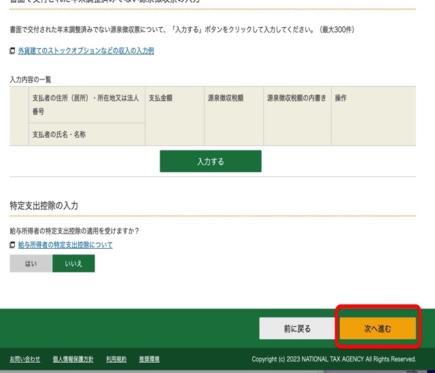Open the お問い合わせ footer link
Screen dimensions: 435x373
[x=24, y=359]
